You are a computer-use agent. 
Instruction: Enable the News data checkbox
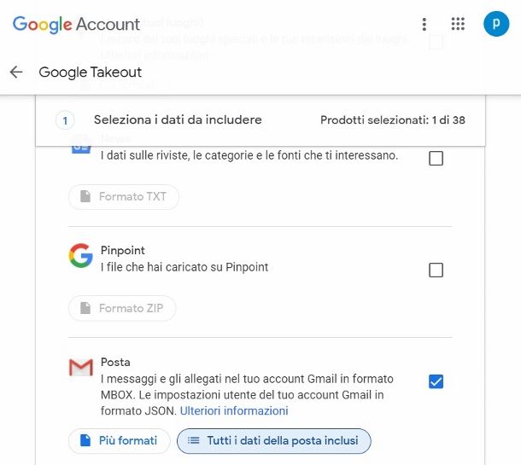pos(436,158)
